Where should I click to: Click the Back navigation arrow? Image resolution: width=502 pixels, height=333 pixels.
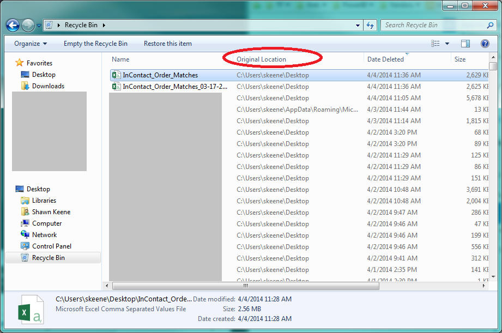[x=13, y=25]
